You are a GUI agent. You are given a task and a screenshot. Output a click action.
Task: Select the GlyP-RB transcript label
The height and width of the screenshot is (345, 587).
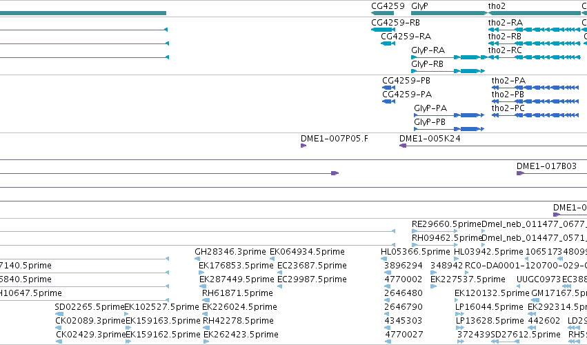(427, 64)
